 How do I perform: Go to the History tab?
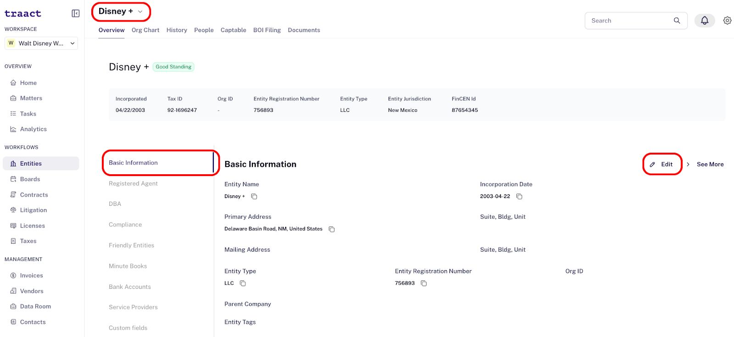177,30
